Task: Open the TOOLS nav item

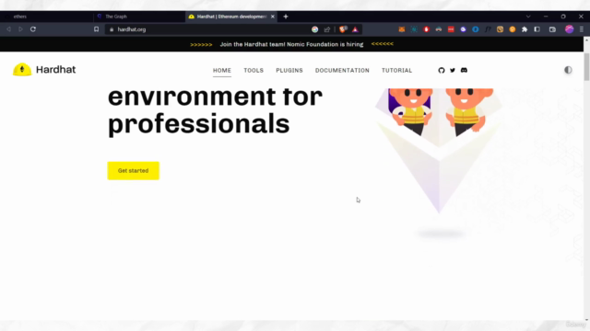Action: (x=254, y=70)
